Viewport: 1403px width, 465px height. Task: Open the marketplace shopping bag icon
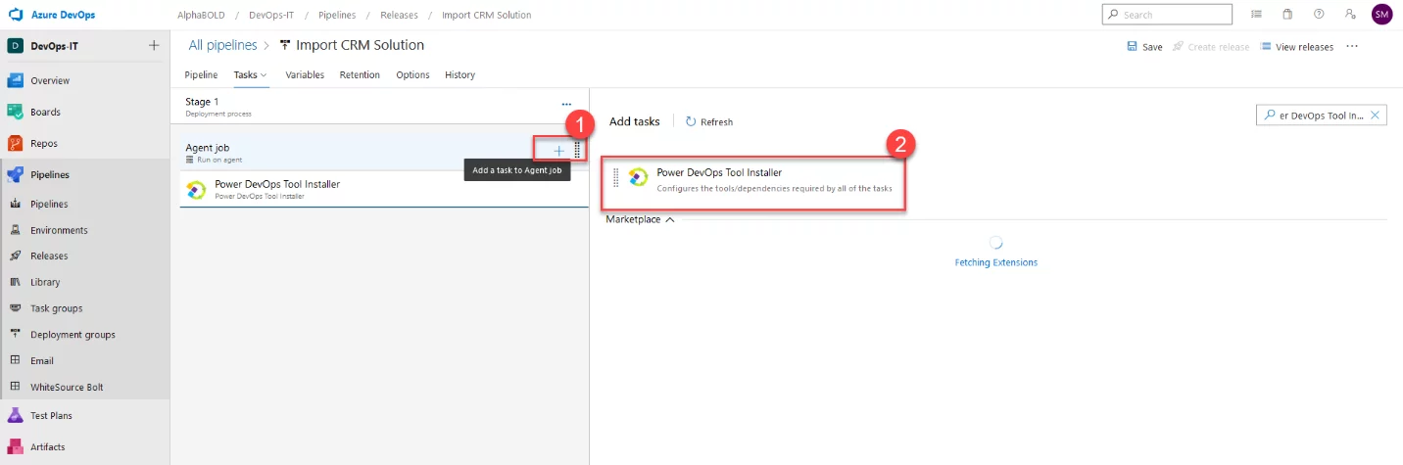coord(1287,15)
